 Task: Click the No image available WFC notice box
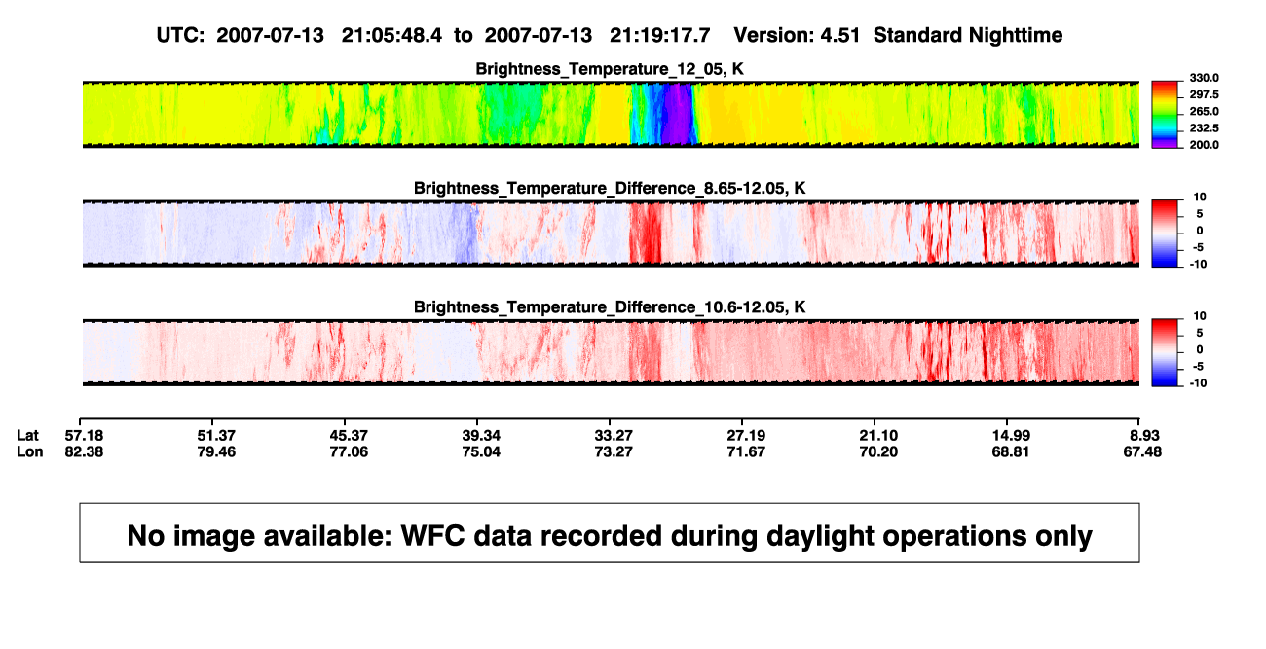pos(610,532)
